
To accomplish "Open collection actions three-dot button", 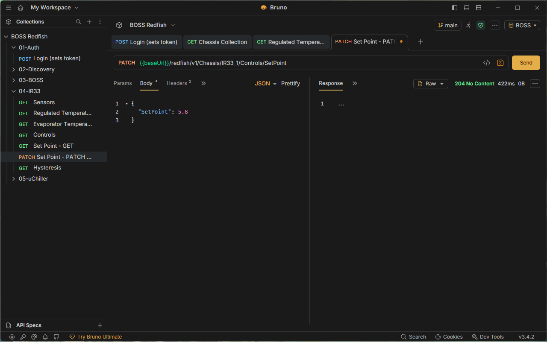I will point(495,25).
